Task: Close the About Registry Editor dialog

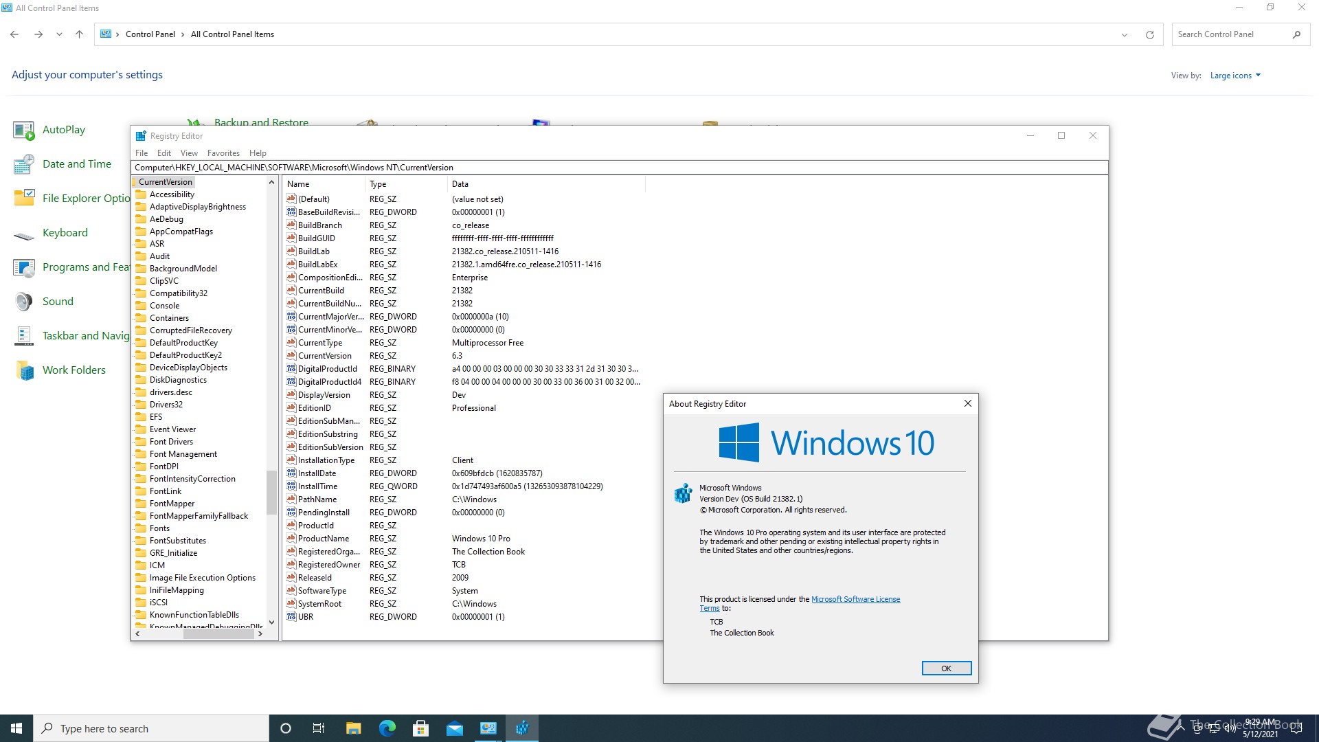Action: pos(967,403)
